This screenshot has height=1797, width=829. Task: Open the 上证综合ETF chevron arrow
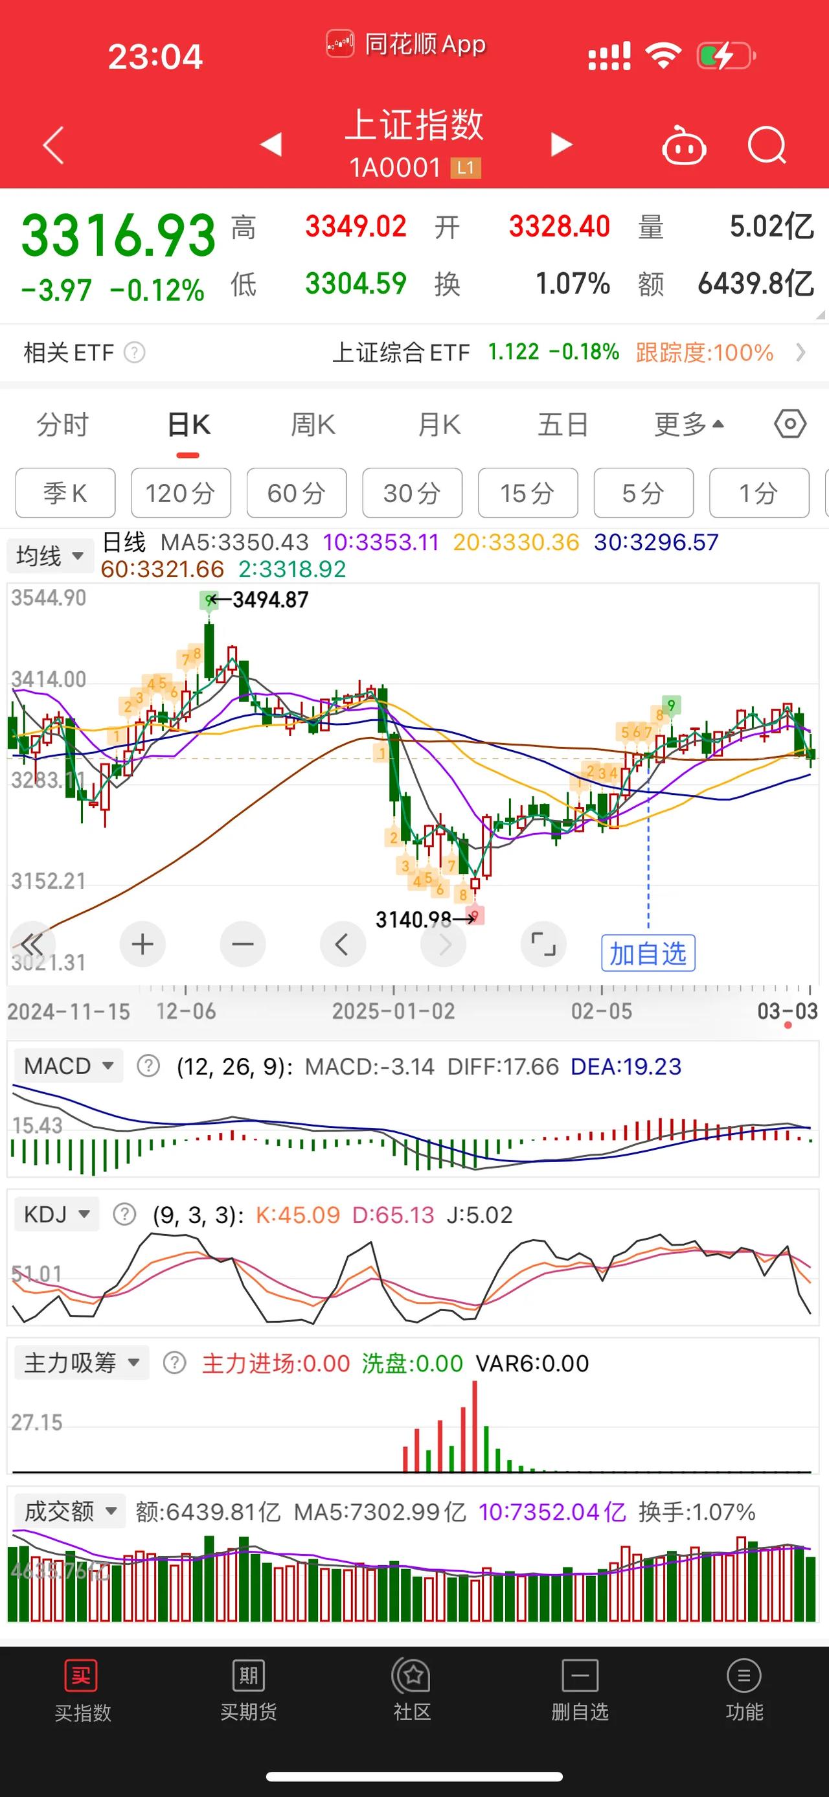[x=801, y=352]
